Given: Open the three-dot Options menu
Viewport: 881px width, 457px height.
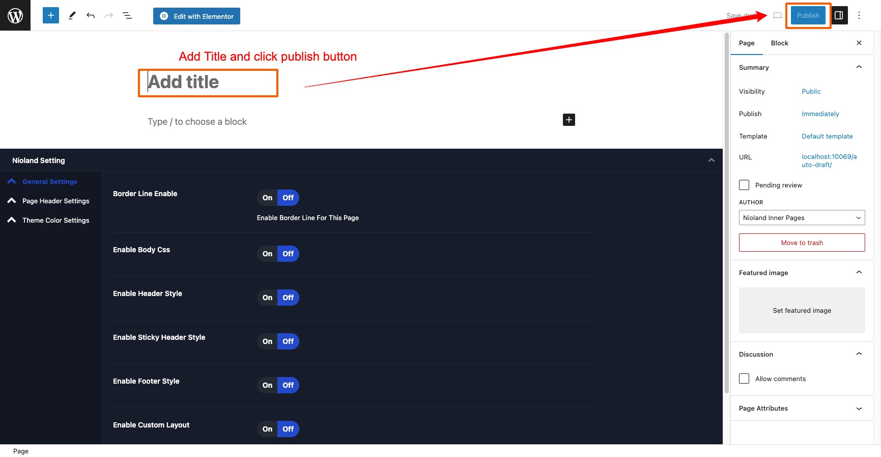Looking at the screenshot, I should (x=859, y=15).
